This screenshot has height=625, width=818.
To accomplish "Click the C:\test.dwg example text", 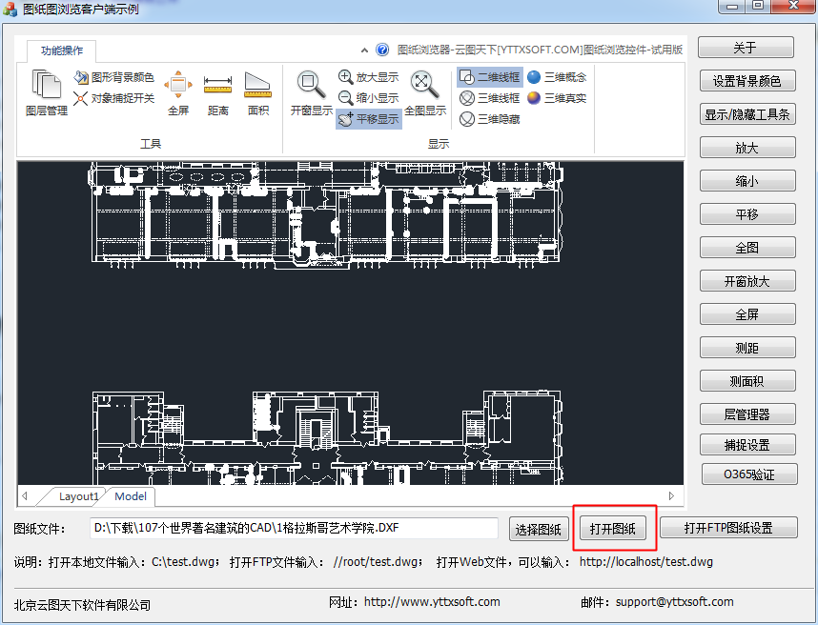I will (185, 562).
